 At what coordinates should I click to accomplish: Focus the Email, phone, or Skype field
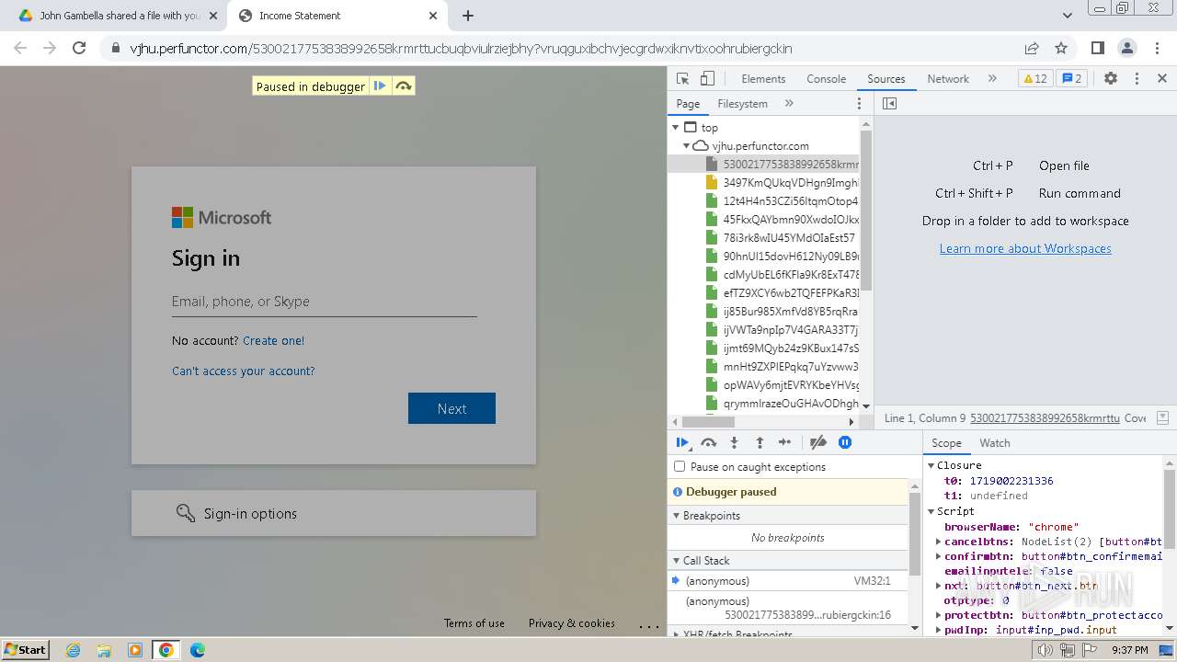pos(324,302)
